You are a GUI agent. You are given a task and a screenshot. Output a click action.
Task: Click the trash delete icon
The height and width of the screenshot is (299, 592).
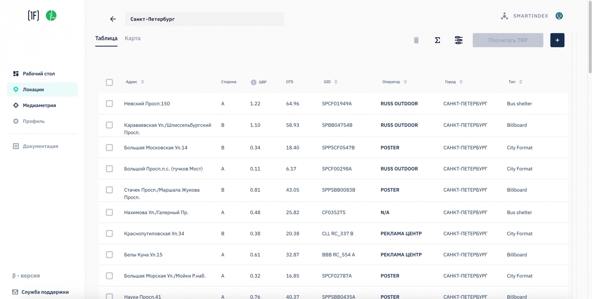point(416,40)
